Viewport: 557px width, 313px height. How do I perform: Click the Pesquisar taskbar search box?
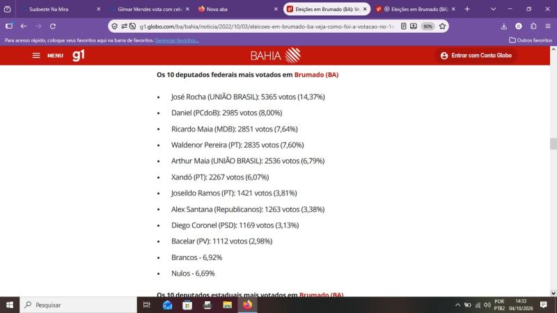pyautogui.click(x=78, y=305)
